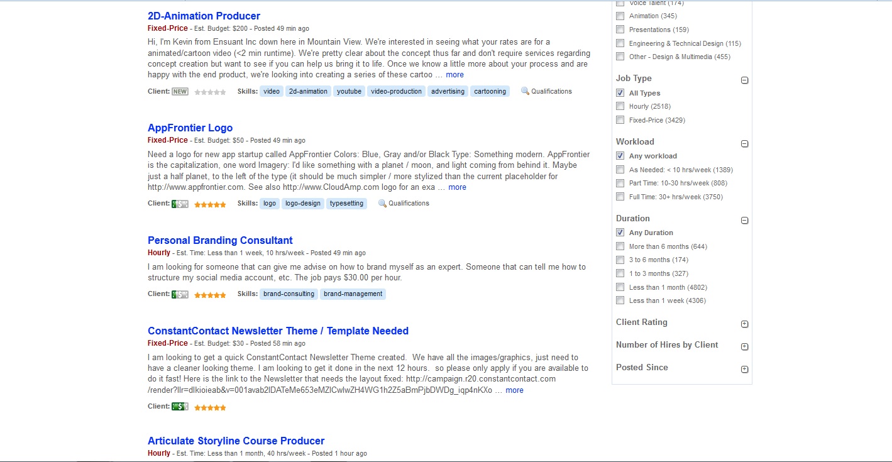Expand the Posted Since filter
The width and height of the screenshot is (892, 462).
click(745, 370)
